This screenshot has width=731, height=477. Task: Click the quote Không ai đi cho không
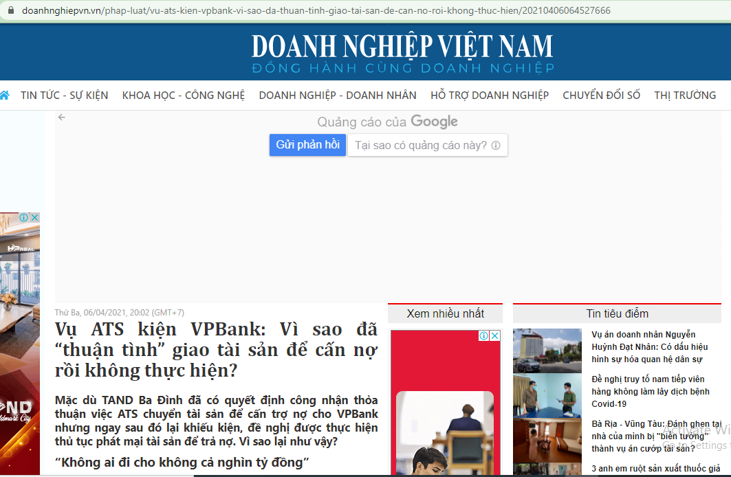(x=182, y=462)
